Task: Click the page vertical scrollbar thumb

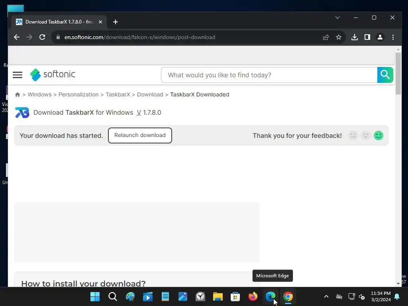Action: (x=398, y=73)
